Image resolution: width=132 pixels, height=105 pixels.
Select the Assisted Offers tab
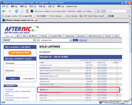click(x=56, y=36)
